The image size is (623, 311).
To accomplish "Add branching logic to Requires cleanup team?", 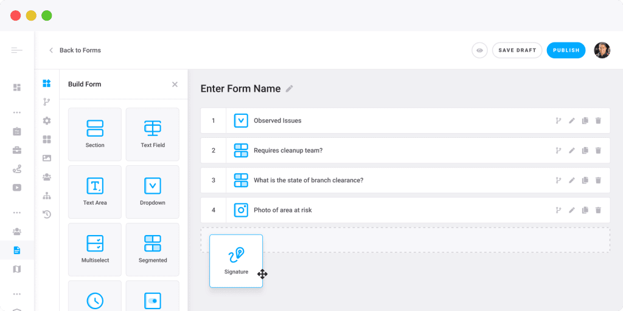I will [559, 151].
